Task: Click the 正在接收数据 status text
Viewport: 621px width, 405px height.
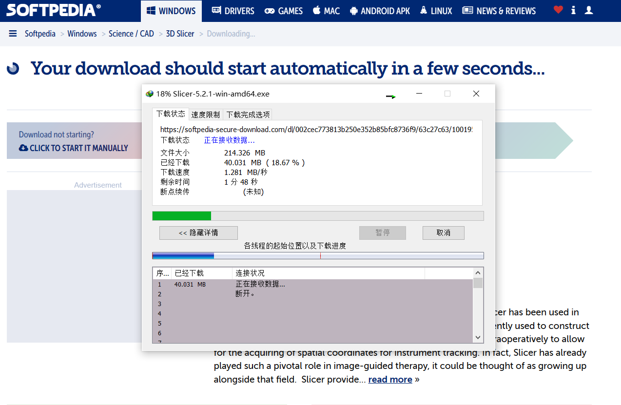Action: (x=229, y=140)
